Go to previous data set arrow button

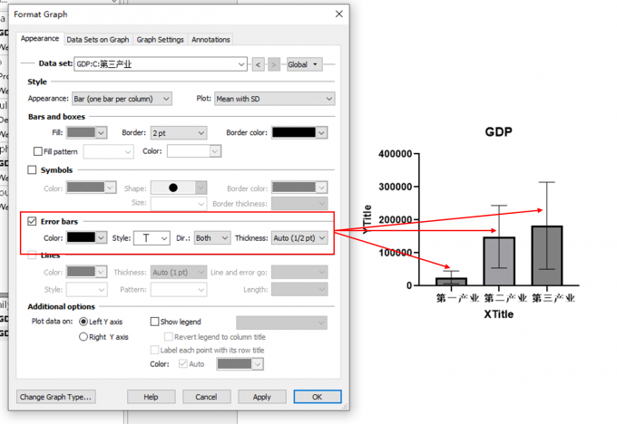[259, 64]
